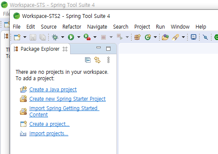Close the Package Explorer view
The height and width of the screenshot is (154, 218).
[x=65, y=49]
